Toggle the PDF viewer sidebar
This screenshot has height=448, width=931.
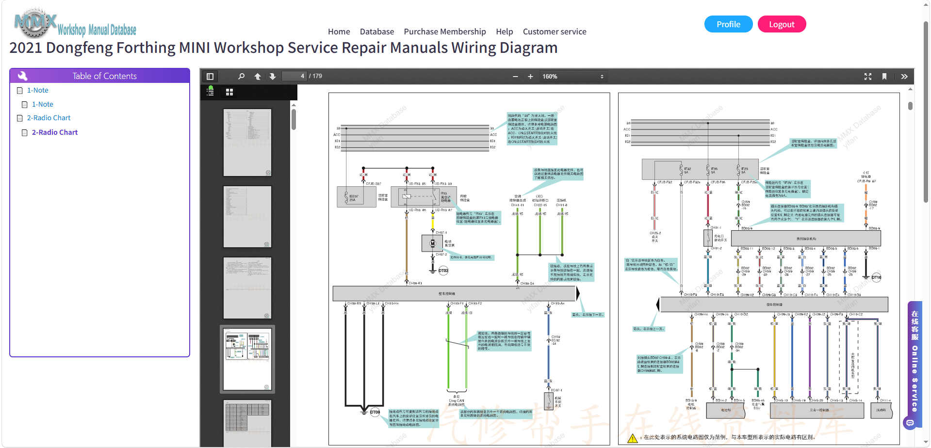(210, 77)
